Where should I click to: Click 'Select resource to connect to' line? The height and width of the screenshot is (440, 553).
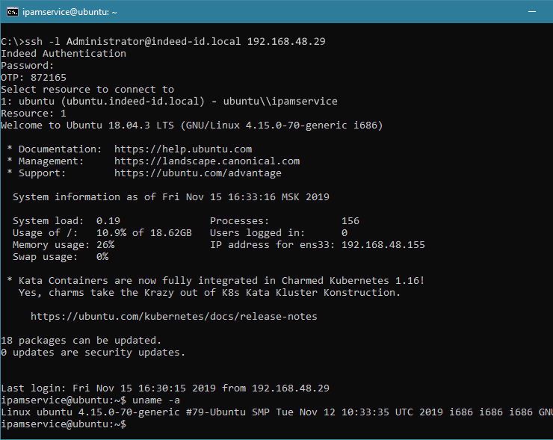click(x=87, y=90)
